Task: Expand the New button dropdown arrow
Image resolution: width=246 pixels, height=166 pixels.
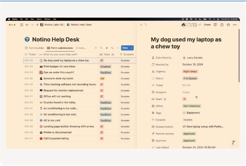Action: coord(132,48)
